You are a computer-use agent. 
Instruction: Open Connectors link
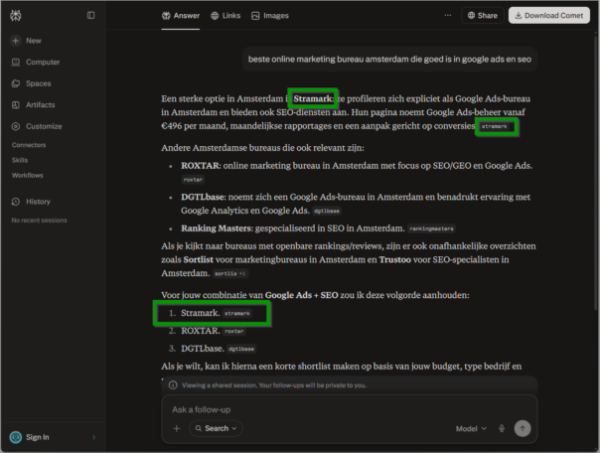(x=29, y=145)
